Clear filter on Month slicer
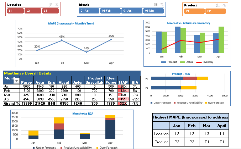This screenshot has height=149, width=241. pyautogui.click(x=161, y=5)
